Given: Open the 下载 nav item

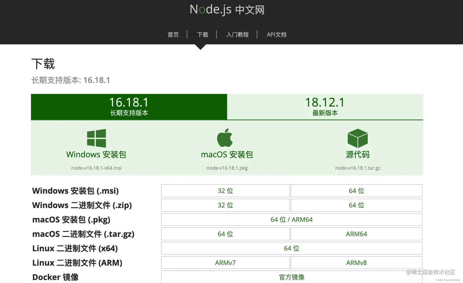Looking at the screenshot, I should tap(202, 35).
